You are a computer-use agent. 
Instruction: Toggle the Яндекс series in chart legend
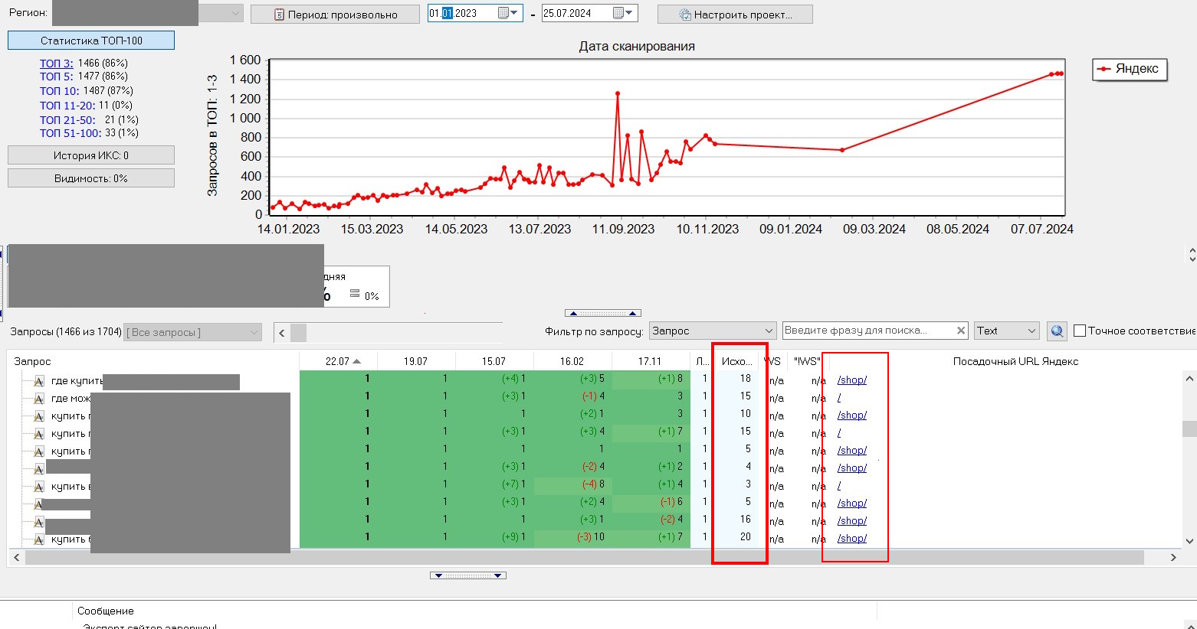(x=1129, y=69)
